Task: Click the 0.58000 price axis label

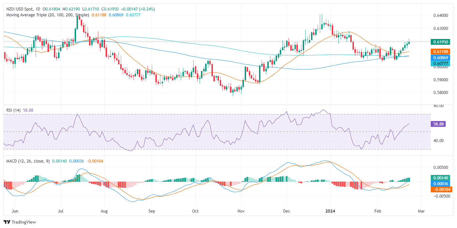Action: (x=441, y=93)
